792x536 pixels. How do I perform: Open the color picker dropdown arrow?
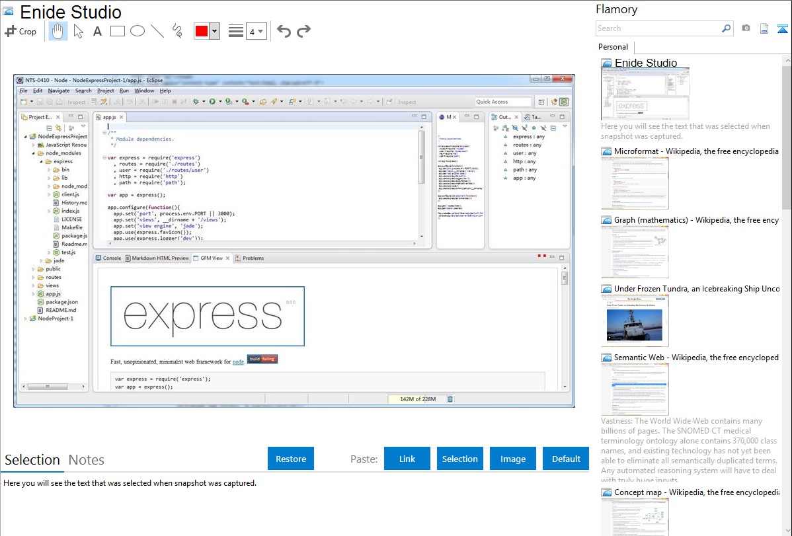[x=214, y=31]
